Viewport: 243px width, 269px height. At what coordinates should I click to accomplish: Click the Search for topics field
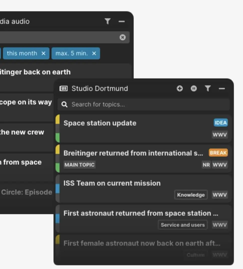tap(148, 104)
